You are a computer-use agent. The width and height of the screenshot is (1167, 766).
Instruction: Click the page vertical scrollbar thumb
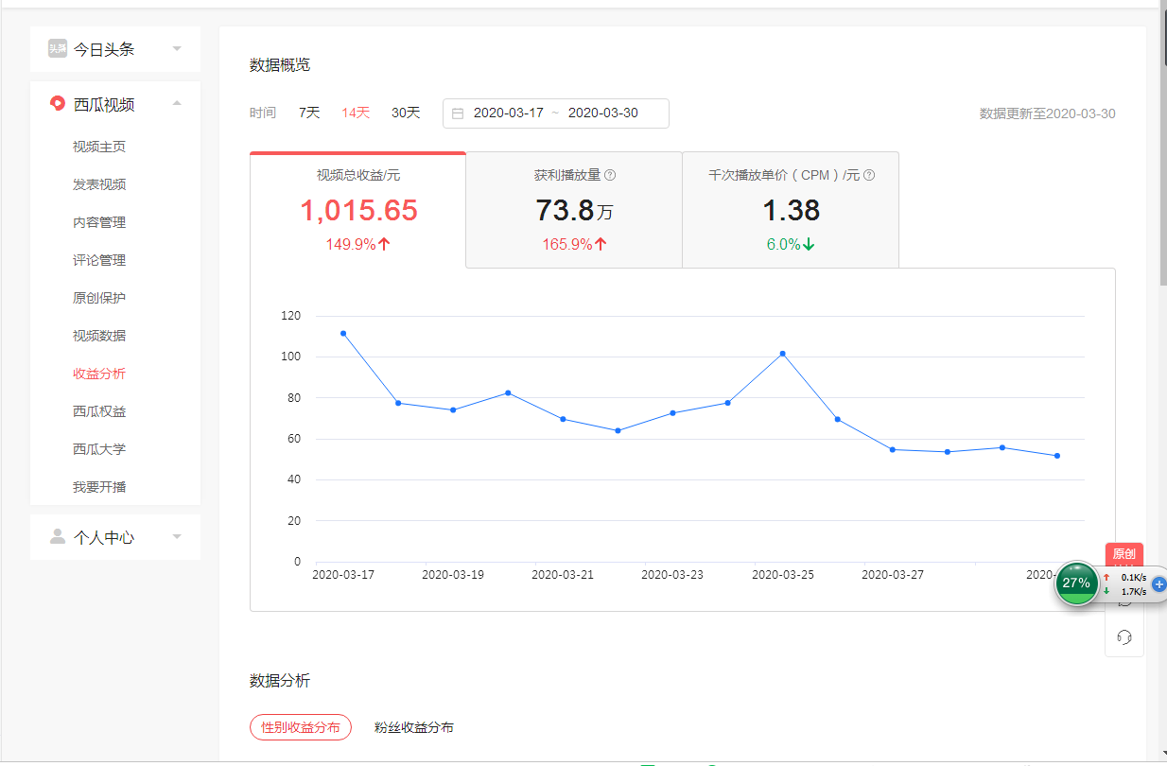click(1163, 148)
